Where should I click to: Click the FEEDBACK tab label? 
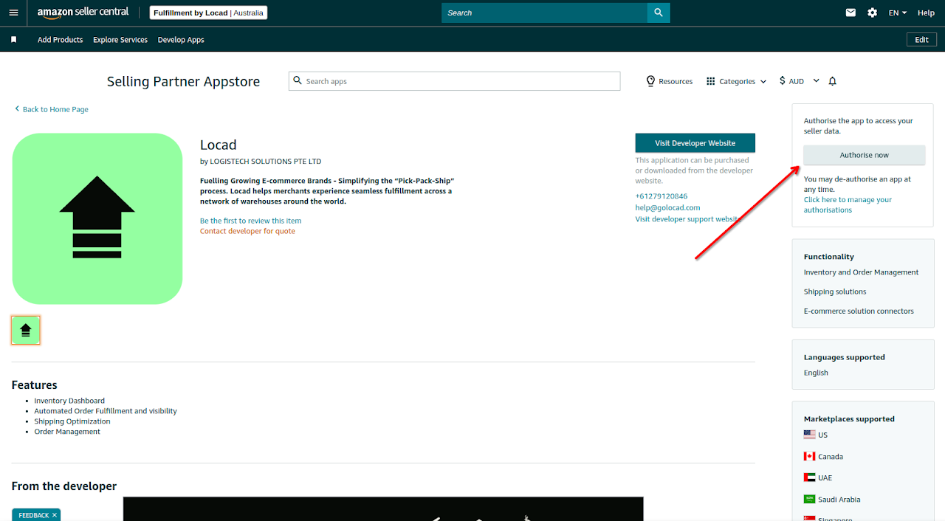pyautogui.click(x=33, y=515)
